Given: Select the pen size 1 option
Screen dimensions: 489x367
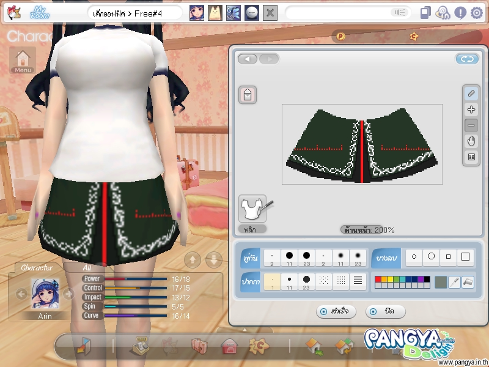Looking at the screenshot, I should click(x=272, y=282).
